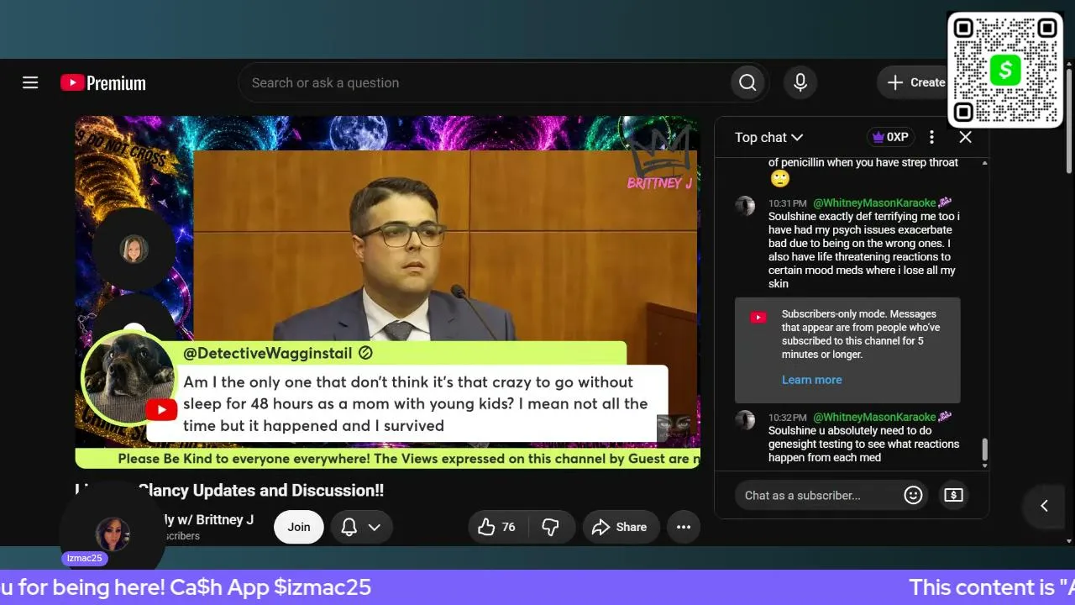The image size is (1075, 605).
Task: Open the 0XP crown points badge
Action: [890, 137]
